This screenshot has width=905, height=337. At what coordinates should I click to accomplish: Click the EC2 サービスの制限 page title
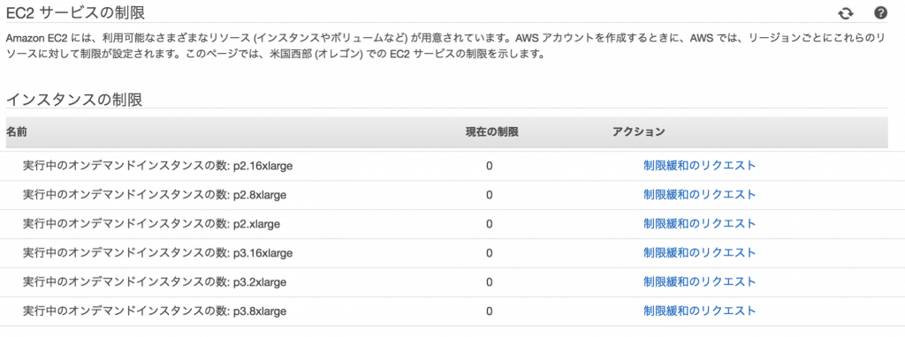click(x=75, y=11)
